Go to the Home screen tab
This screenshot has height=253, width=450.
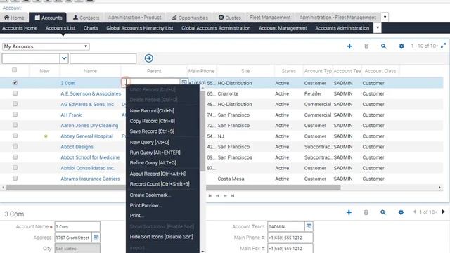click(14, 18)
